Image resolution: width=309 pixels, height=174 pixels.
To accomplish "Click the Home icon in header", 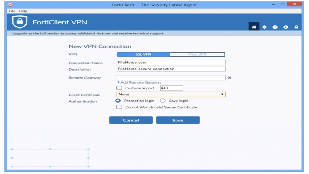I will coord(254,27).
